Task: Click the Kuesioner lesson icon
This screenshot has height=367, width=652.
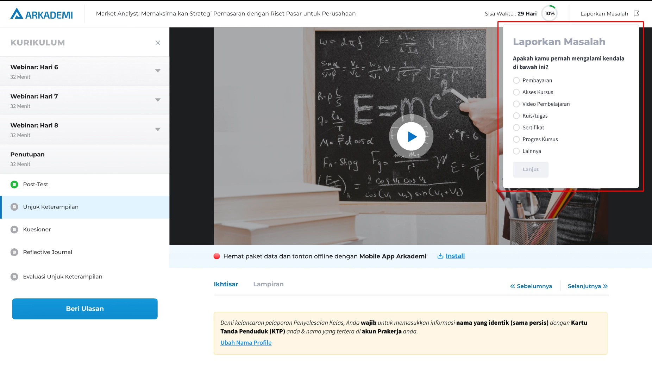Action: click(14, 230)
